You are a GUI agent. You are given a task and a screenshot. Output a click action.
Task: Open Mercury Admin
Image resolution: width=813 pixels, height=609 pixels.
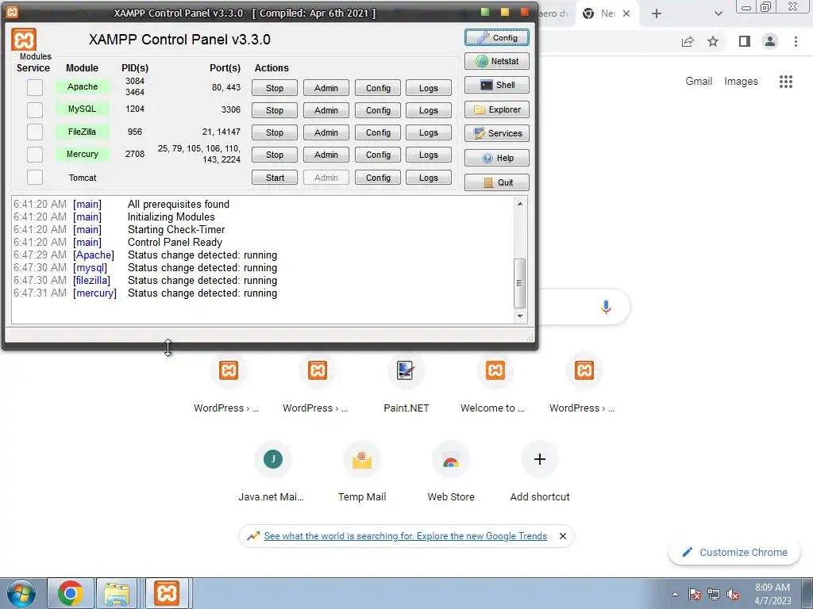pos(326,155)
